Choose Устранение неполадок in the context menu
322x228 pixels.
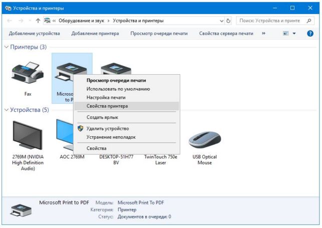point(127,137)
